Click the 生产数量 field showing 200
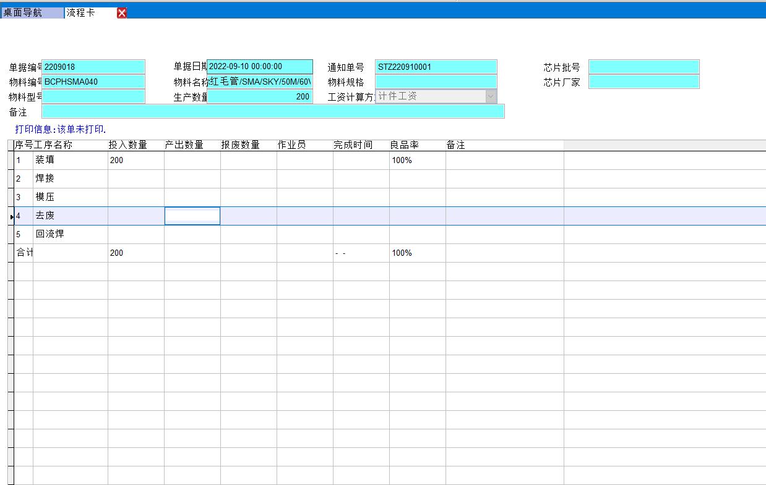Screen dimensions: 766x485 [260, 96]
